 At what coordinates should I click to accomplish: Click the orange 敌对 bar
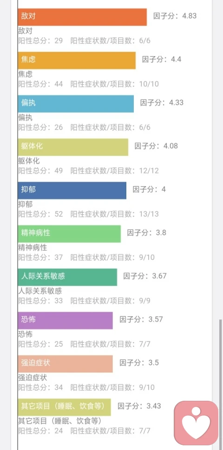[x=82, y=17]
